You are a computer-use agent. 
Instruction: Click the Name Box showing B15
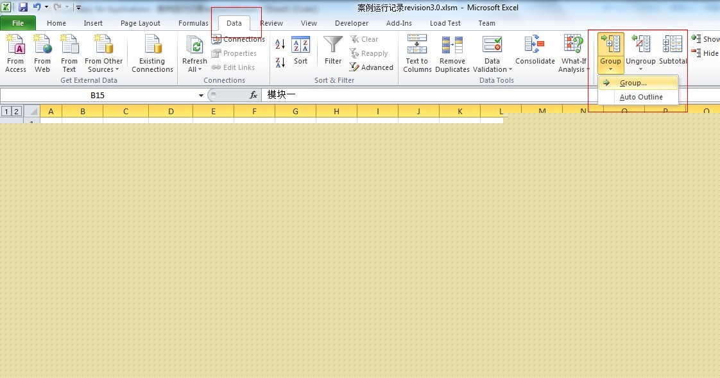click(98, 96)
